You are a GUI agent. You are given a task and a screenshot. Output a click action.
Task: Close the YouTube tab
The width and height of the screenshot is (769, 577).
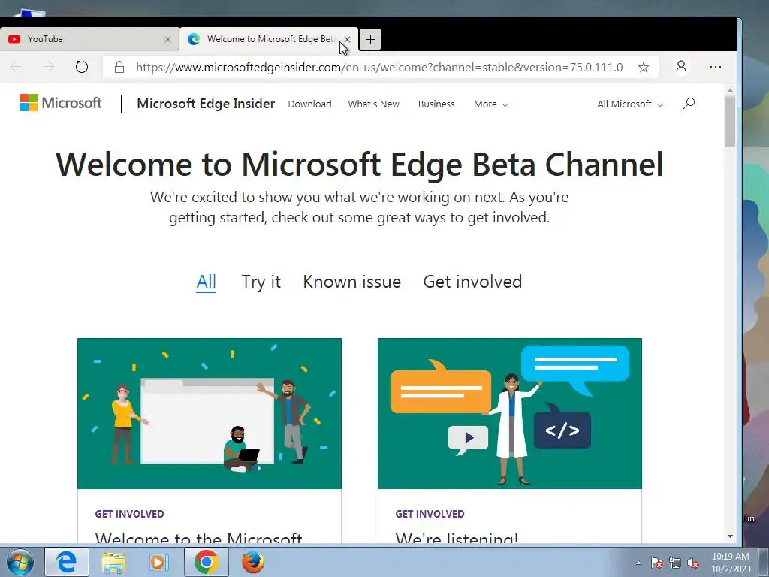(167, 39)
